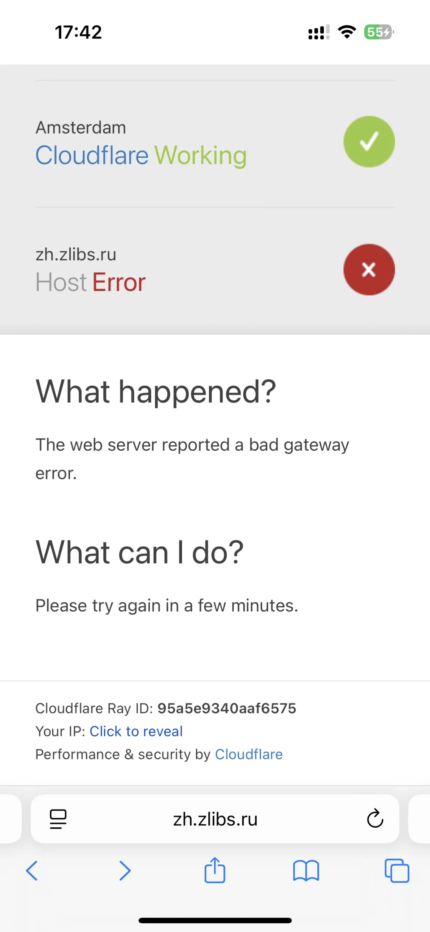Tap zh.zlibs.ru address bar field
Screen dimensions: 430x932
coord(215,819)
